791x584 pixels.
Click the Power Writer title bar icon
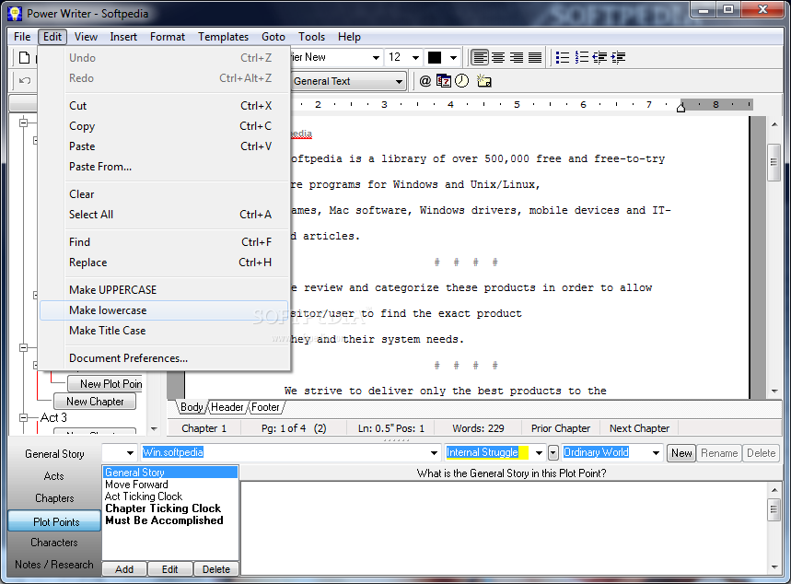[15, 14]
